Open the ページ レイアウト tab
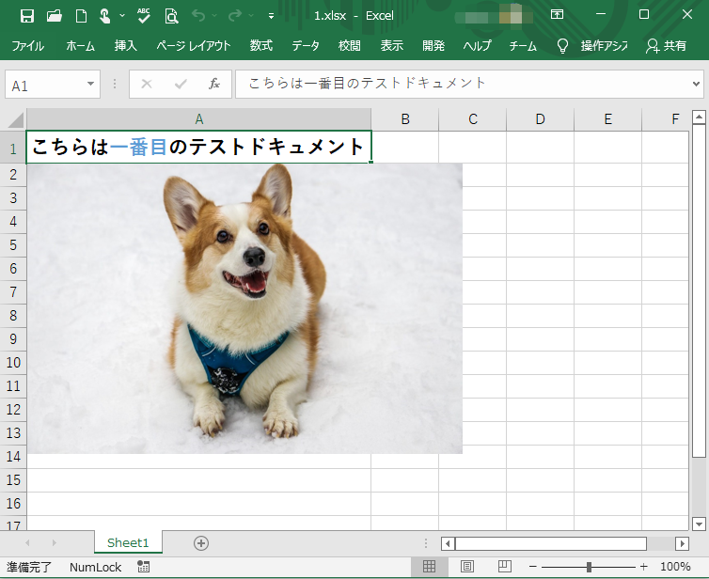Viewport: 709px width, 579px height. coord(194,46)
